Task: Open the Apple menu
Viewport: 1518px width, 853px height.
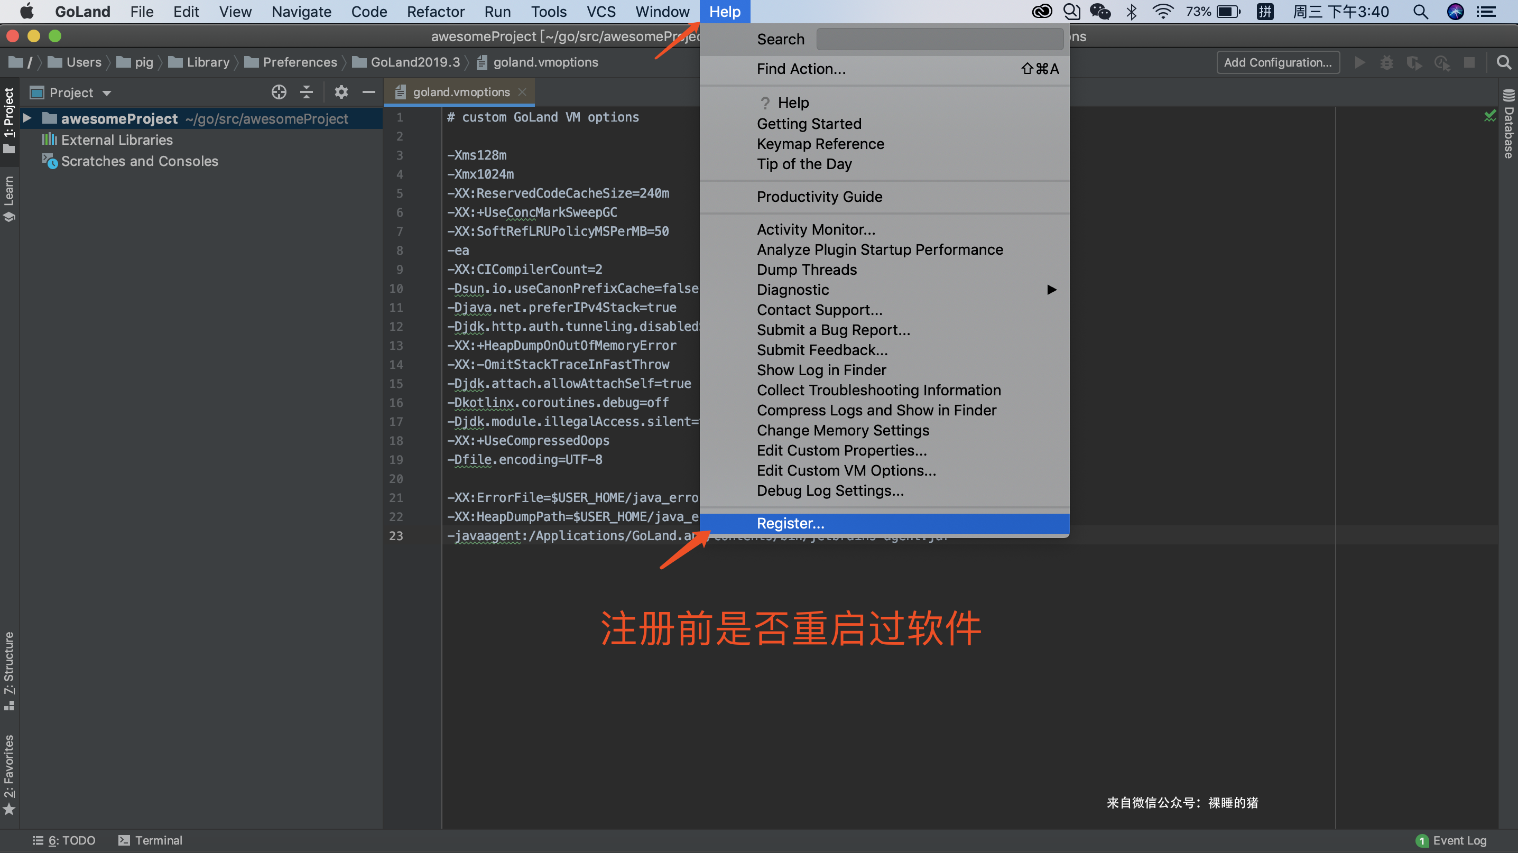Action: point(26,12)
